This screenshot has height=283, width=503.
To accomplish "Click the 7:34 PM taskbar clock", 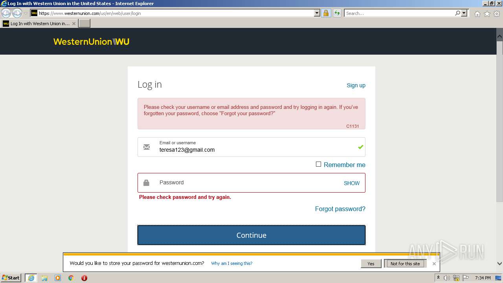I will [483, 278].
